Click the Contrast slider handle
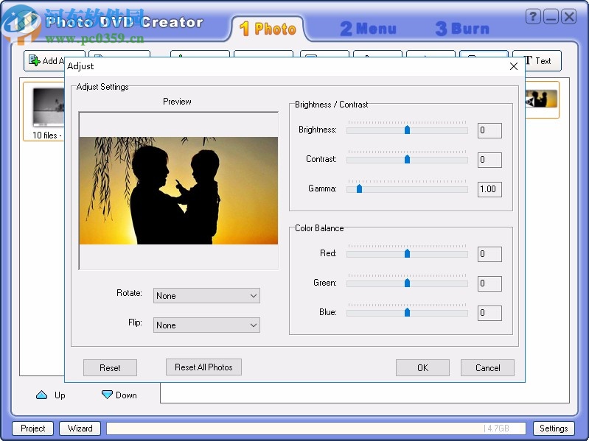Viewport: 589px width, 441px height. tap(407, 159)
